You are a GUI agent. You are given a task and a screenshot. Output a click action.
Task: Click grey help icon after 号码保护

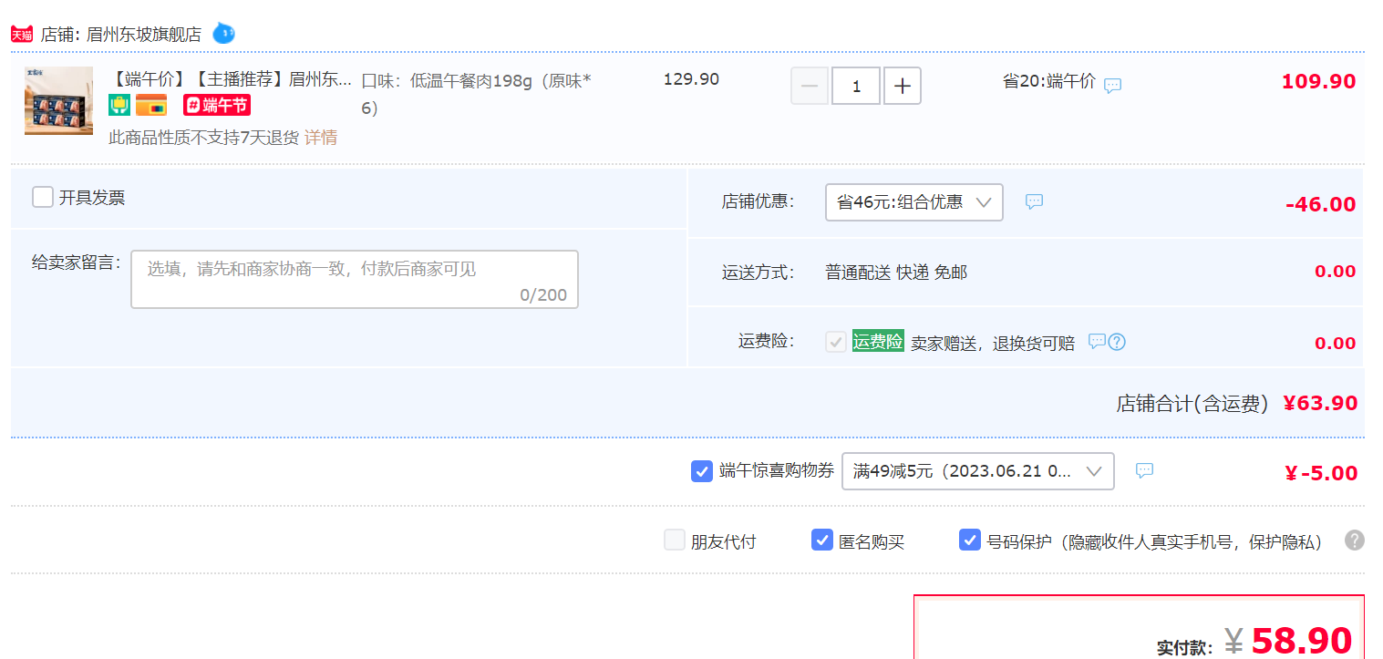click(x=1355, y=540)
